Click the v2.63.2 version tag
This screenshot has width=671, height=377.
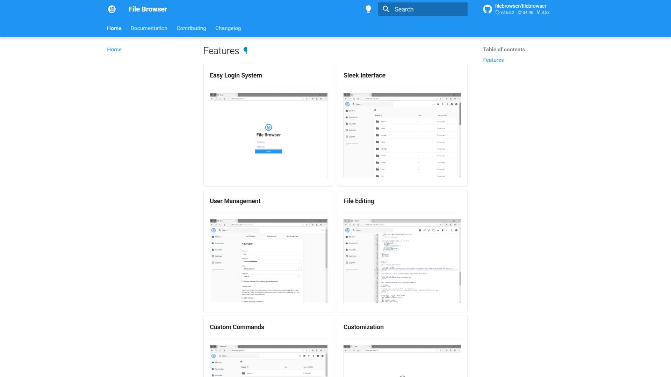pyautogui.click(x=505, y=13)
